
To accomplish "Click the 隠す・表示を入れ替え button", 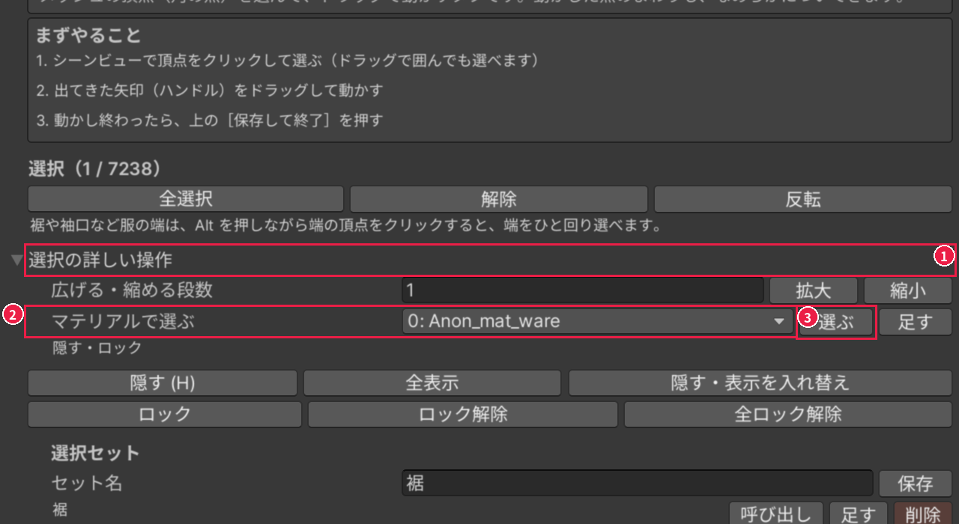I will click(760, 383).
